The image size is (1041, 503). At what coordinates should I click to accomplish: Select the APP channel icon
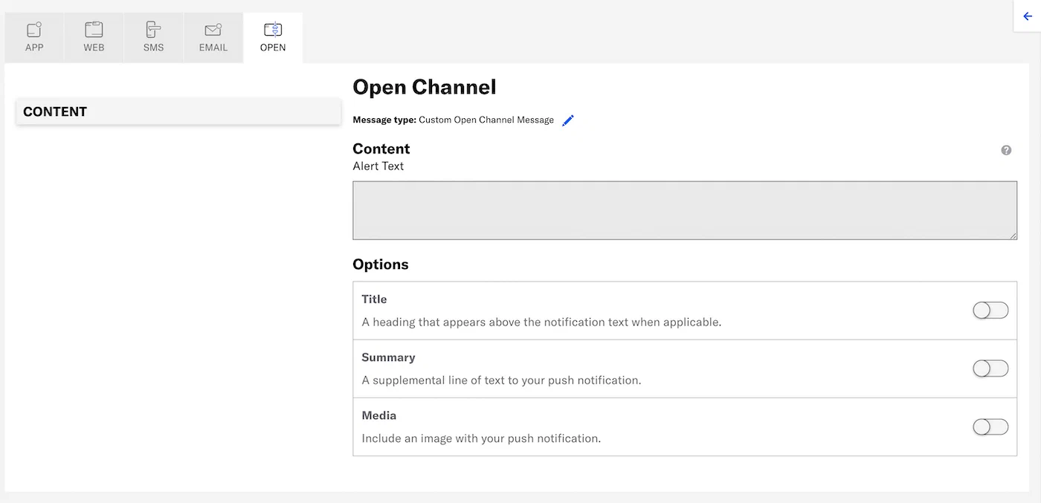(34, 36)
